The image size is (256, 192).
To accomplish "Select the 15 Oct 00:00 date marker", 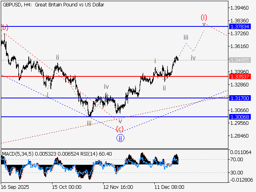I will pyautogui.click(x=66, y=187).
